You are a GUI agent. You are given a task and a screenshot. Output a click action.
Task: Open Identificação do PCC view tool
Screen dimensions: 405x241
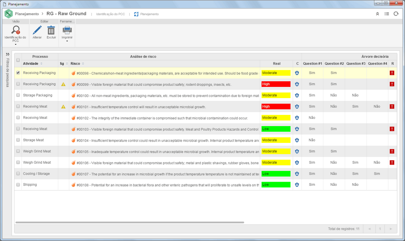(16, 30)
